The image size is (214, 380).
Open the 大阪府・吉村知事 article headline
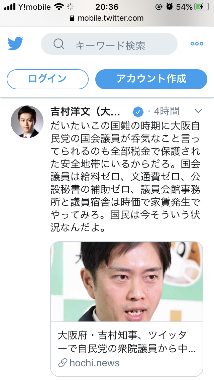click(x=127, y=342)
